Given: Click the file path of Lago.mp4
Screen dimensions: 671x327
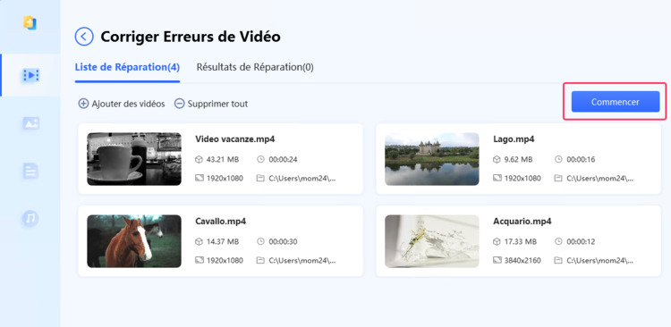Looking at the screenshot, I should (x=600, y=179).
